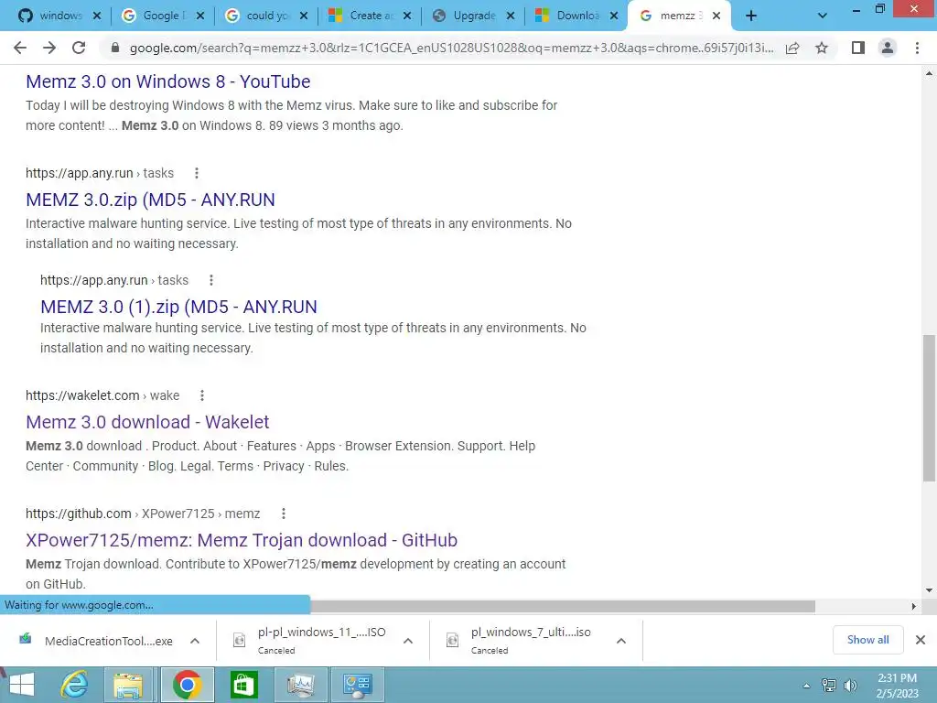937x703 pixels.
Task: Close the downloads bar
Action: 921,640
